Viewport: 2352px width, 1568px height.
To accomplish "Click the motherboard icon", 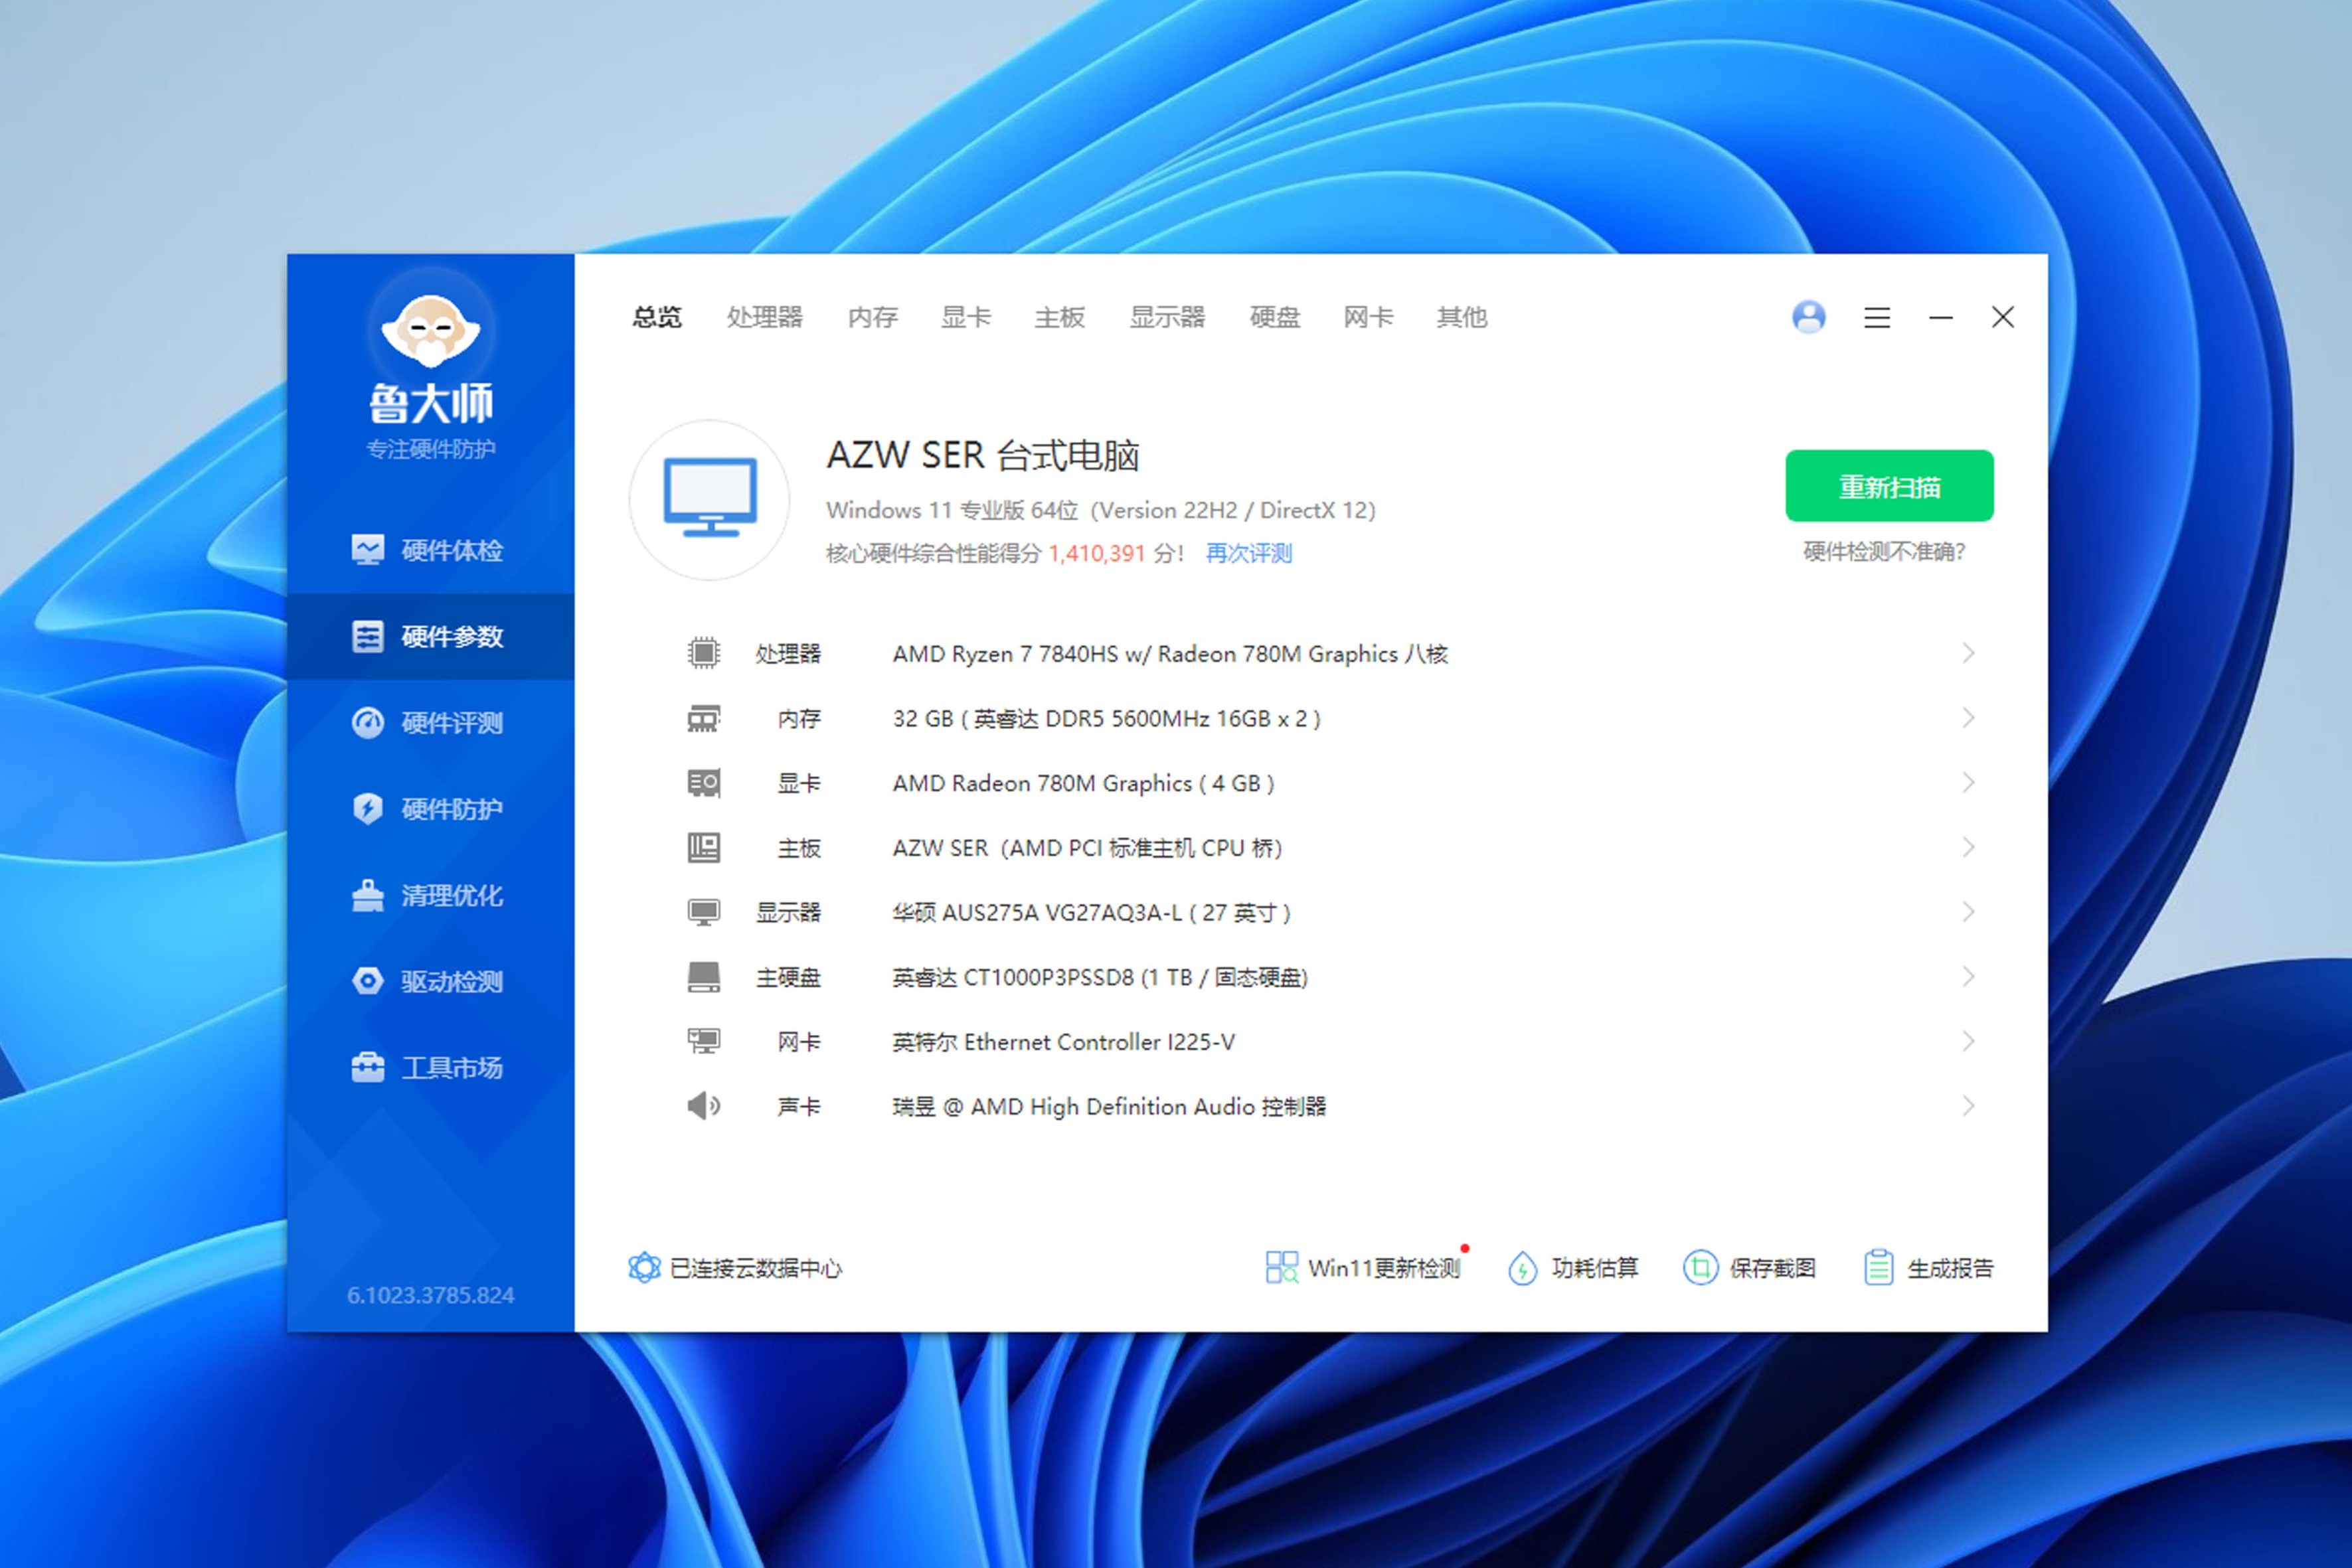I will pyautogui.click(x=703, y=848).
